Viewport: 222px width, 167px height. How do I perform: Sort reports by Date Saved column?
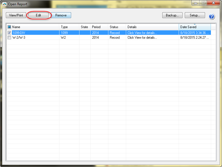(194, 27)
